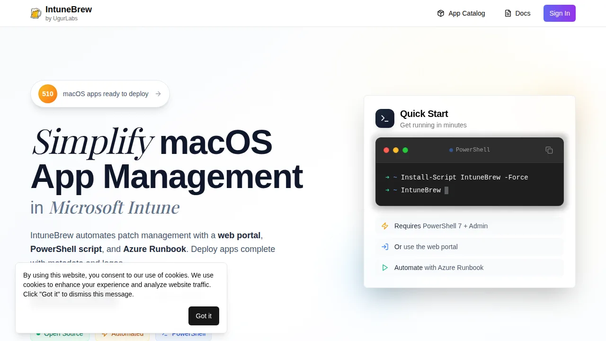606x341 pixels.
Task: Select the "Automate with Azure Runbook" option
Action: click(x=470, y=268)
